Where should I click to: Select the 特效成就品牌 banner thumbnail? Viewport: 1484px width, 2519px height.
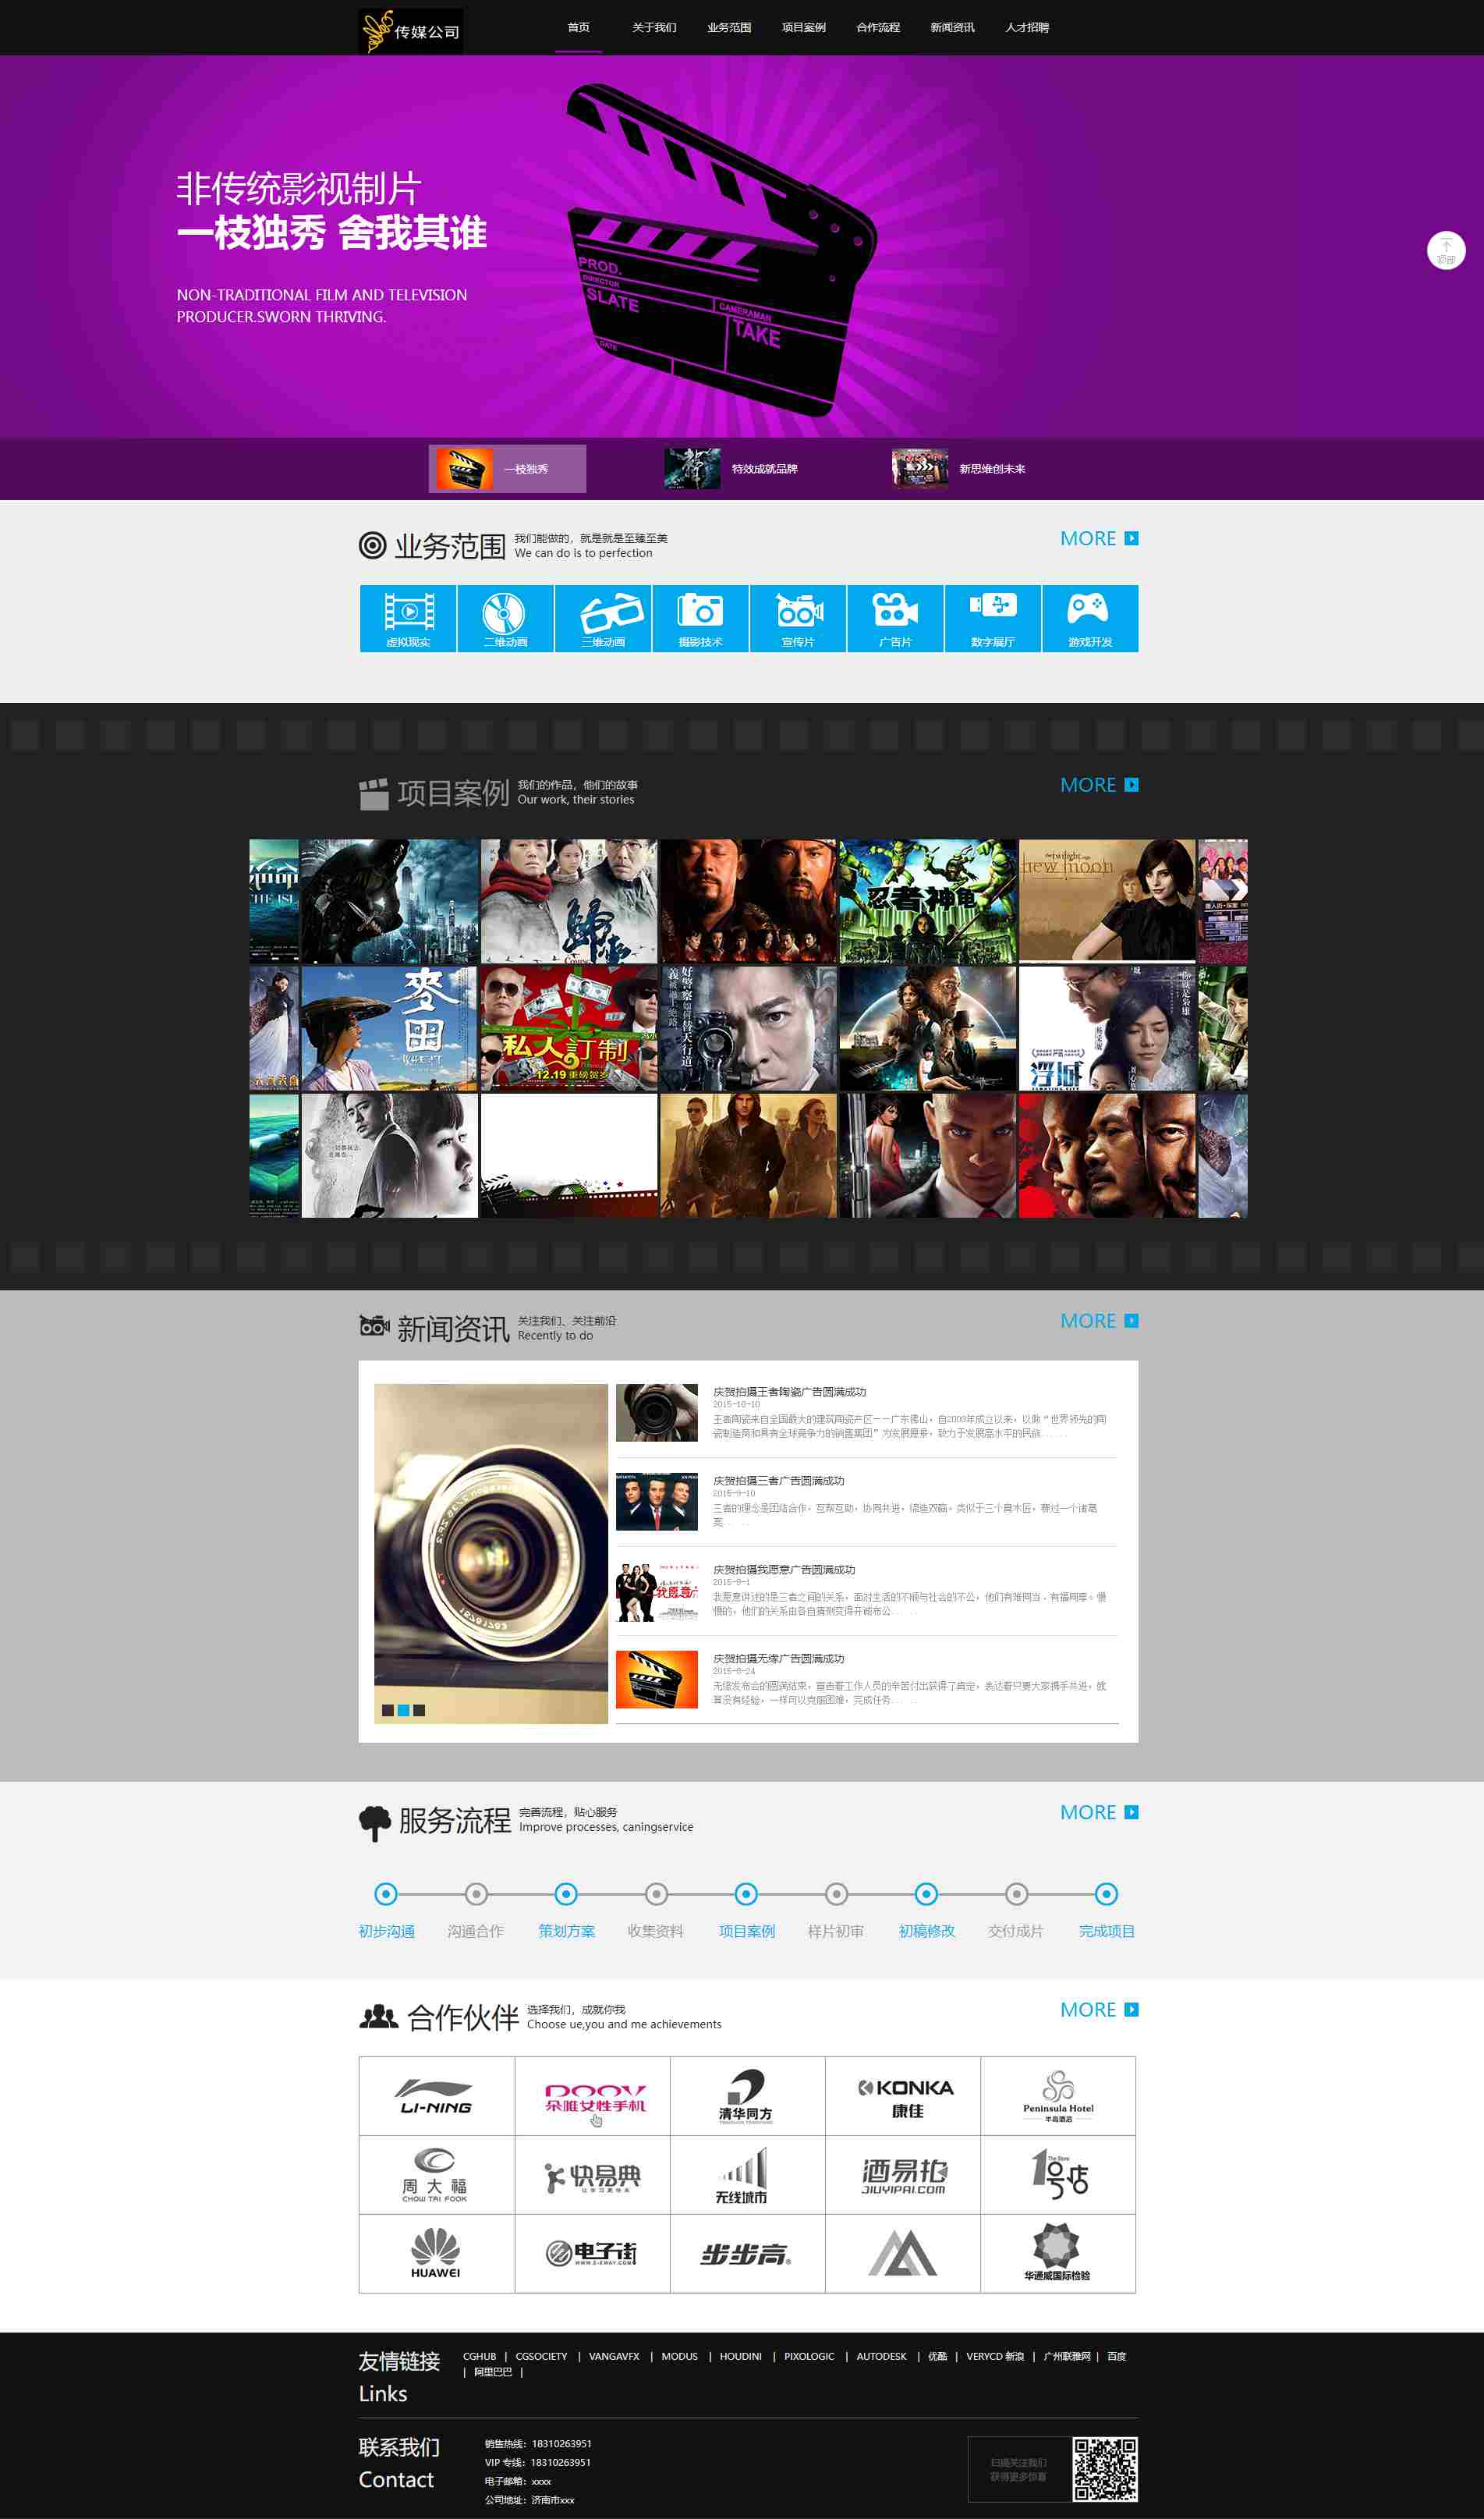click(732, 468)
